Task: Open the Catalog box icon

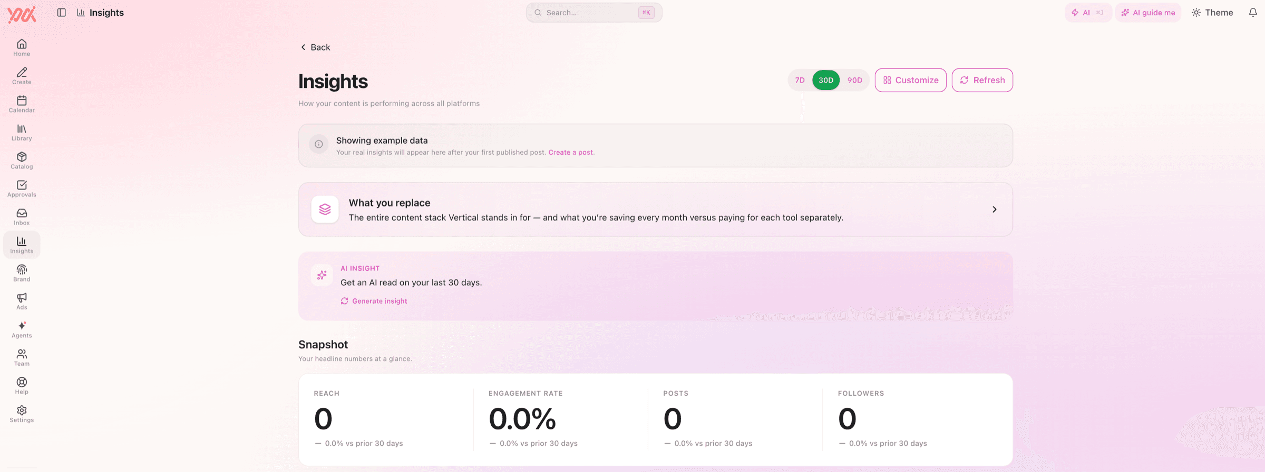Action: point(22,157)
